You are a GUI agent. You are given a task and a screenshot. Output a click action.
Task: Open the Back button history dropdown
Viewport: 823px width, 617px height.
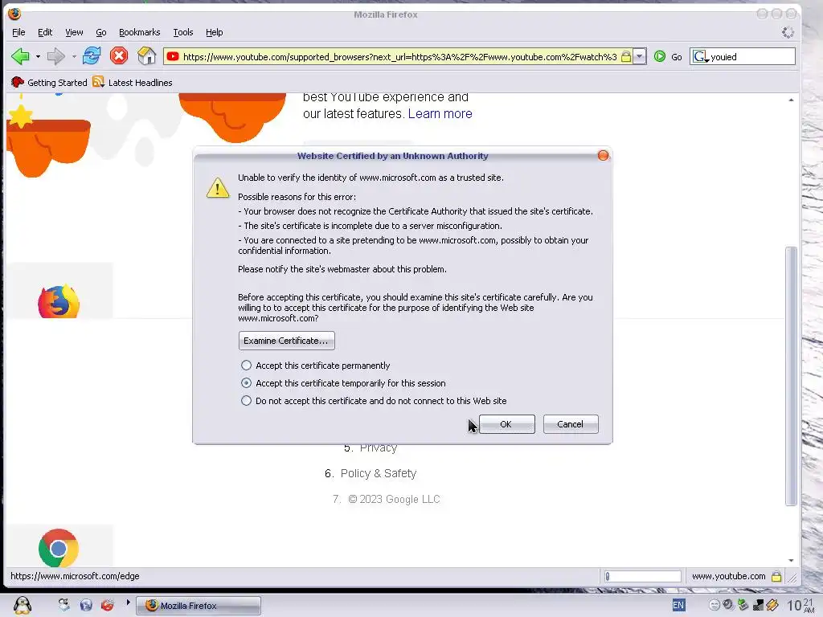point(38,57)
